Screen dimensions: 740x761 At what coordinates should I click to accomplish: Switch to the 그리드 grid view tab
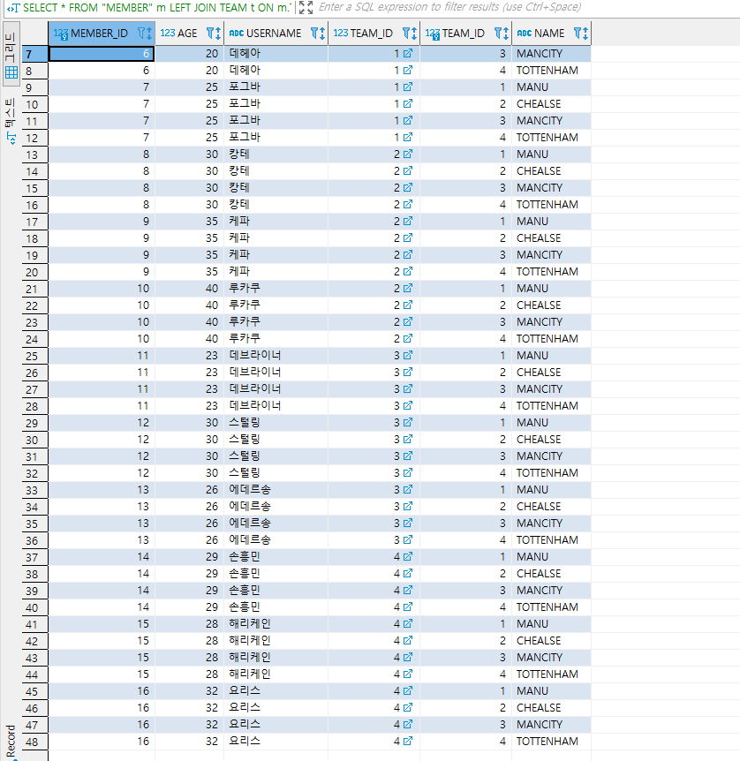tap(11, 55)
